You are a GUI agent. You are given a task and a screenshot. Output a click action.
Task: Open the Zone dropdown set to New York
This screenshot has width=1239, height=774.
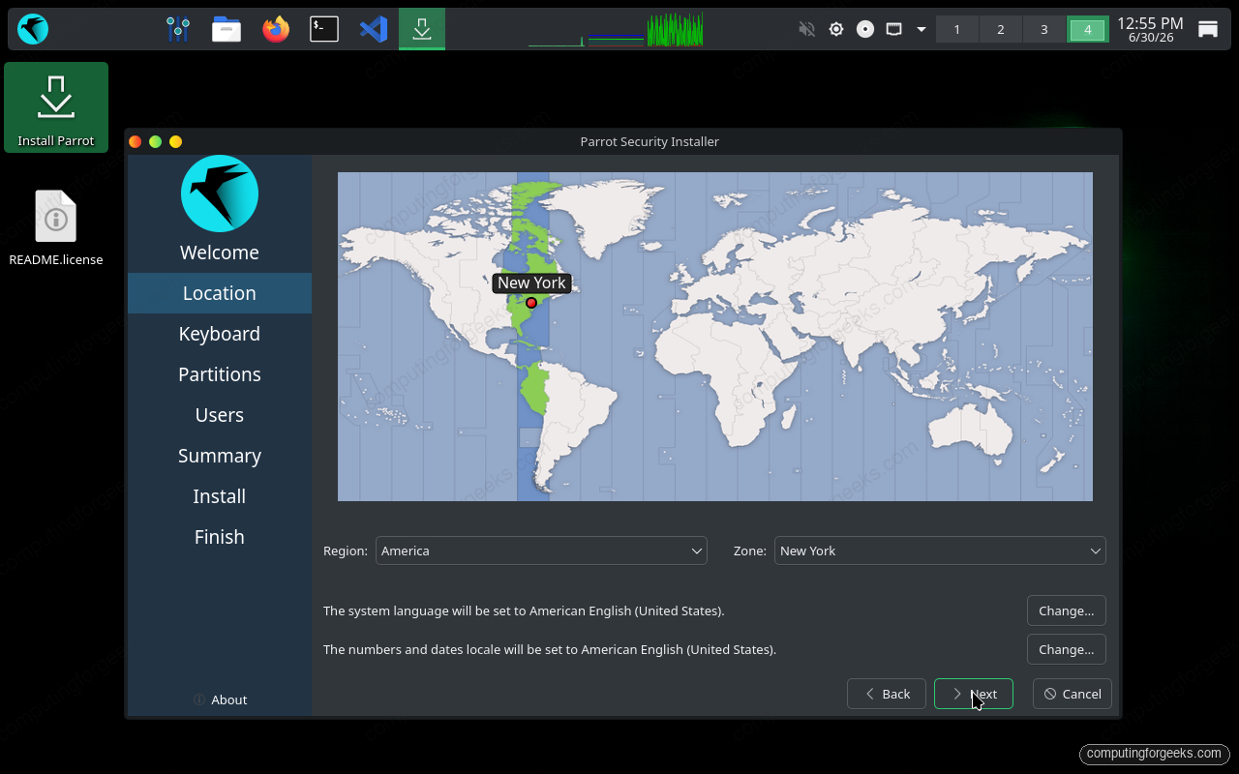pos(940,551)
